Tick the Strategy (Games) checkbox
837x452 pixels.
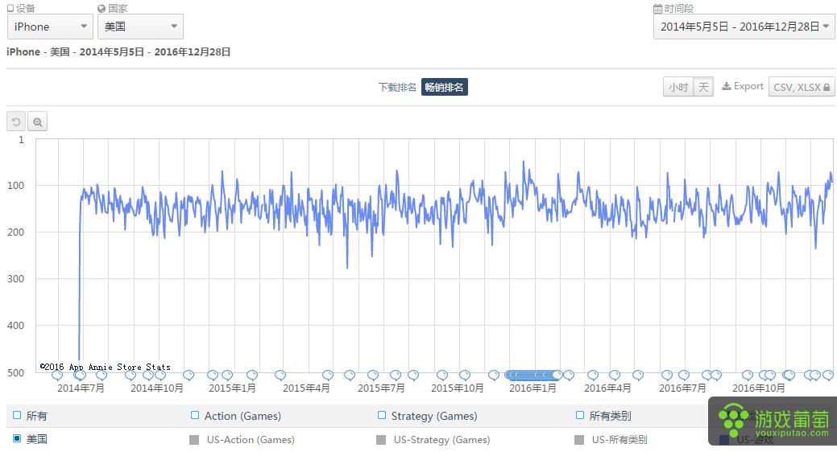[x=382, y=416]
